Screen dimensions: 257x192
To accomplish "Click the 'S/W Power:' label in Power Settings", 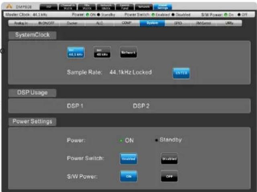I will pos(82,176).
